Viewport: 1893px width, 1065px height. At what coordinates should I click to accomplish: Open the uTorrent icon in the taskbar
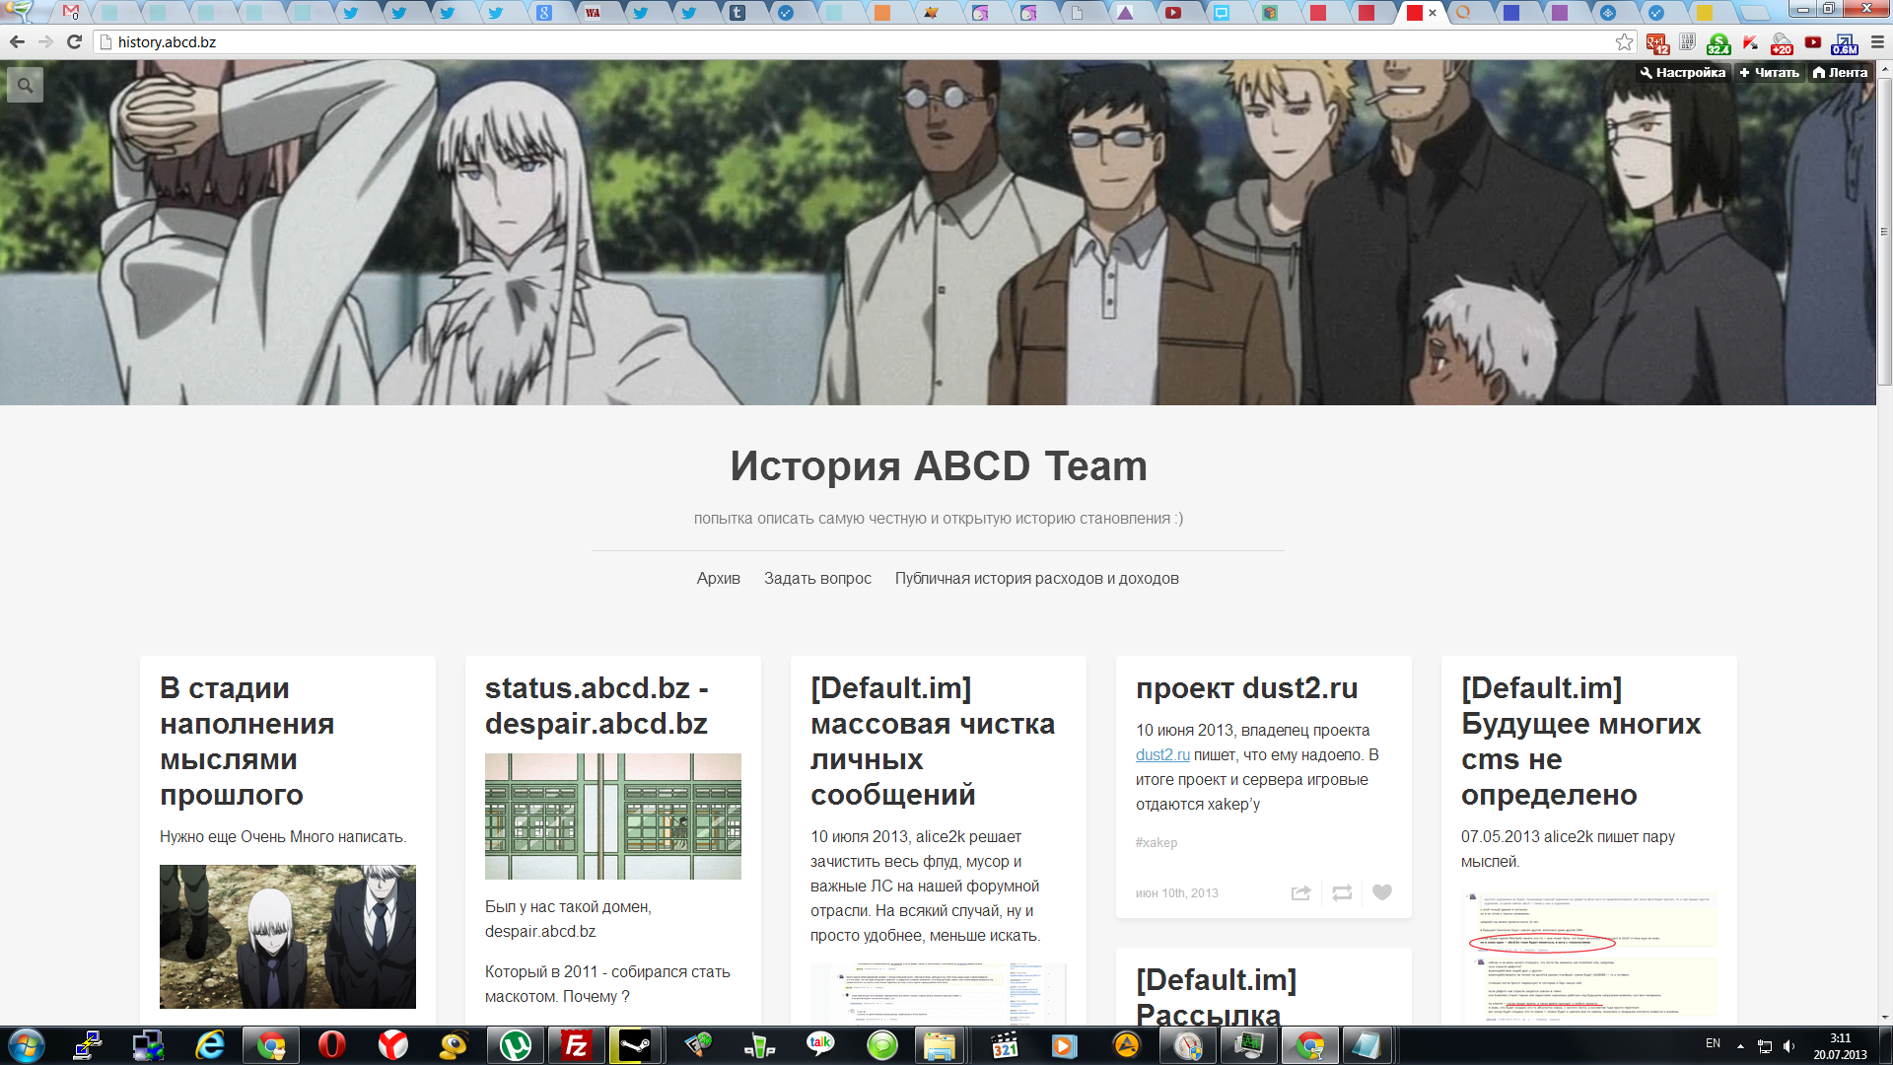[x=516, y=1044]
